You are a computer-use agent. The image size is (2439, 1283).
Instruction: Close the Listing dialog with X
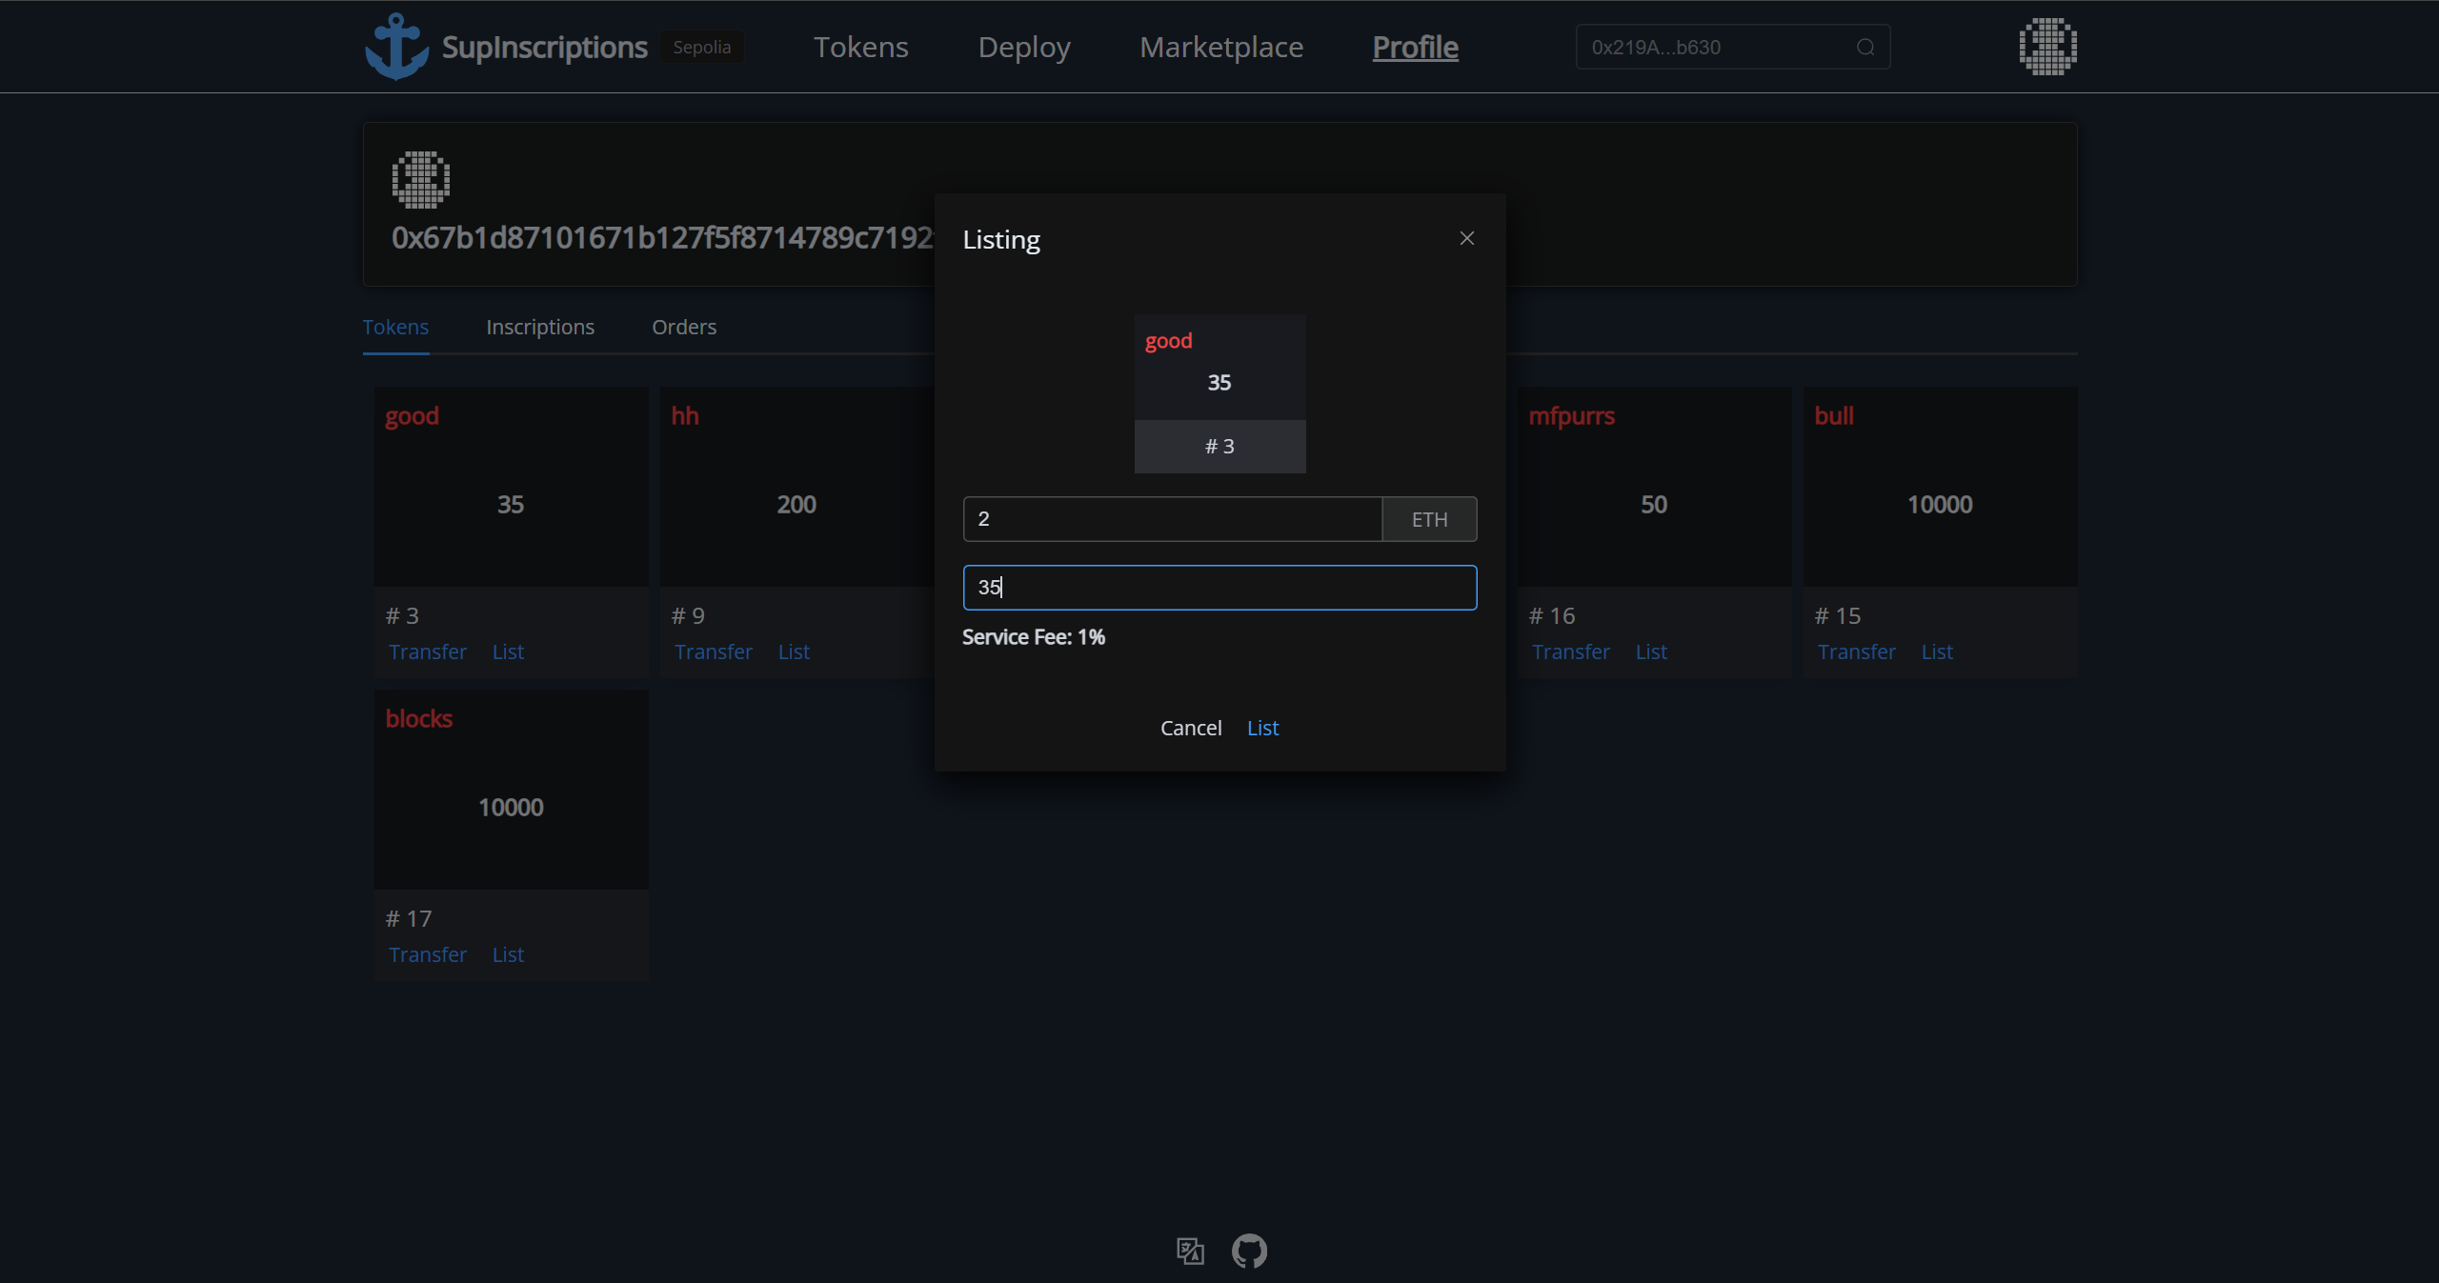(1467, 238)
